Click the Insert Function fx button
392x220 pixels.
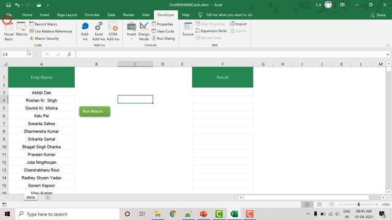[x=69, y=54]
